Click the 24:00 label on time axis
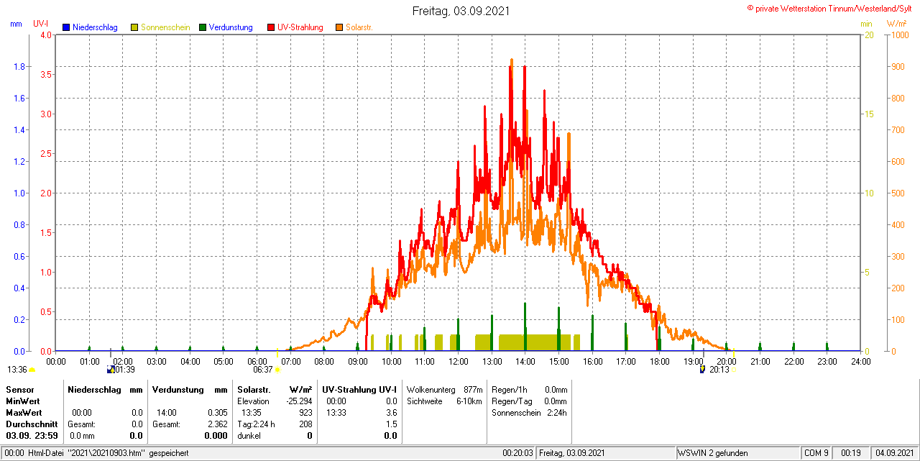 pos(860,361)
